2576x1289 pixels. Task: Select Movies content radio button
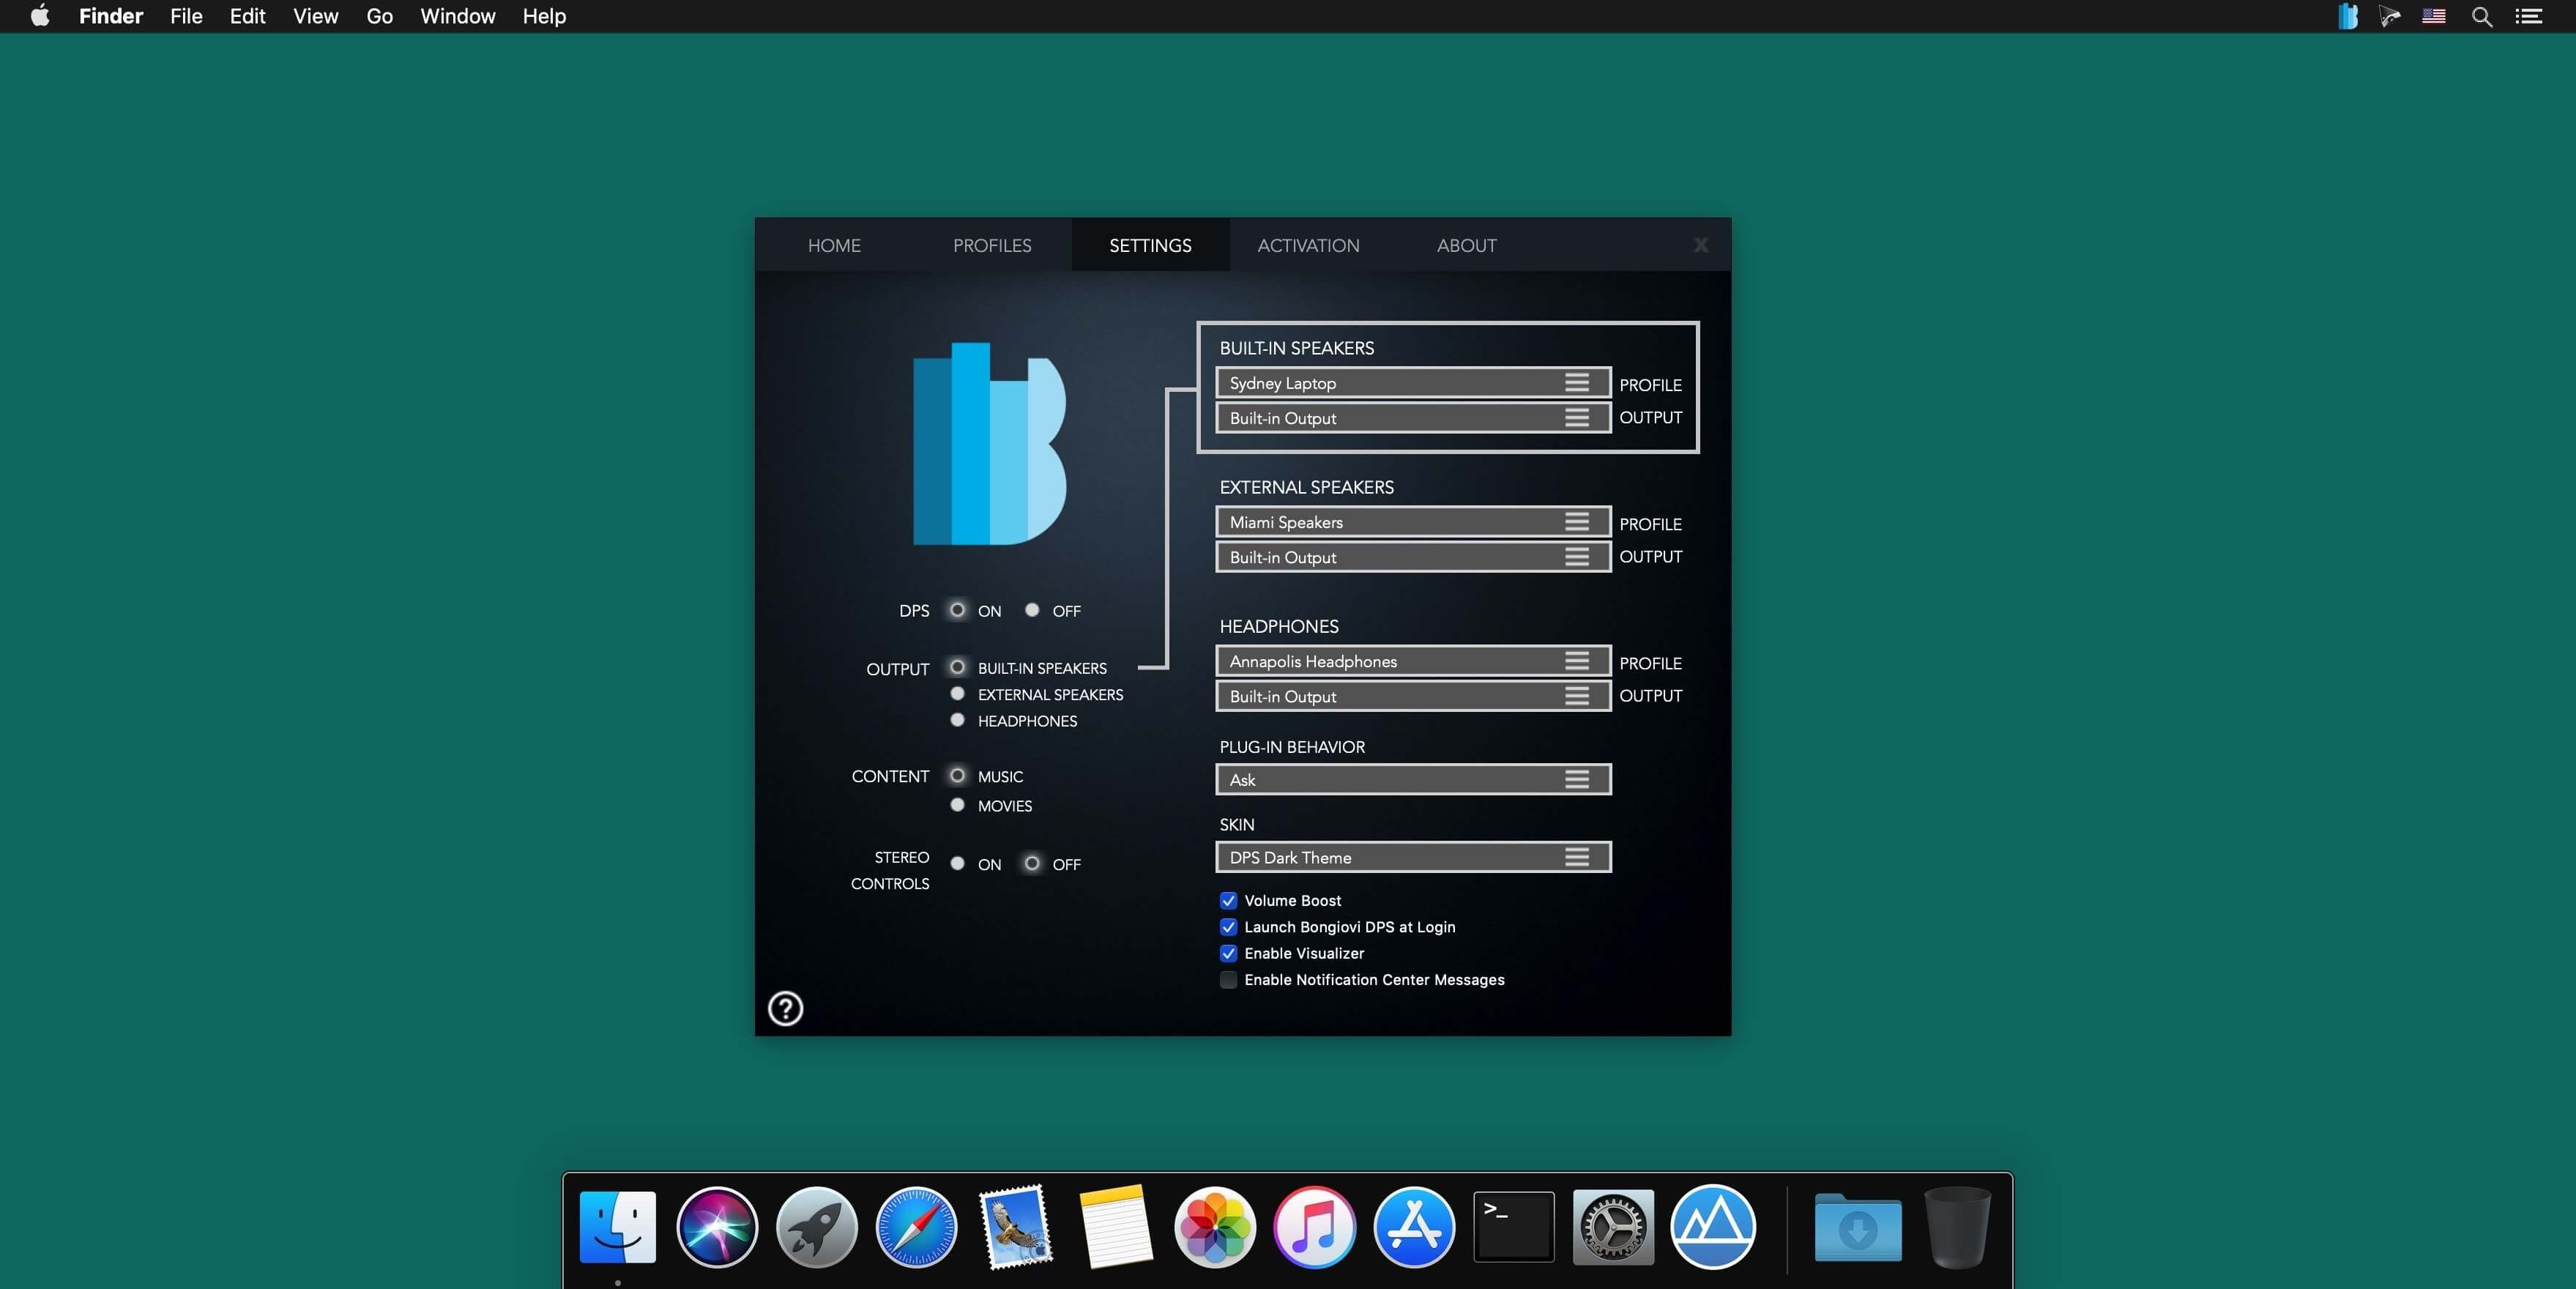point(957,805)
